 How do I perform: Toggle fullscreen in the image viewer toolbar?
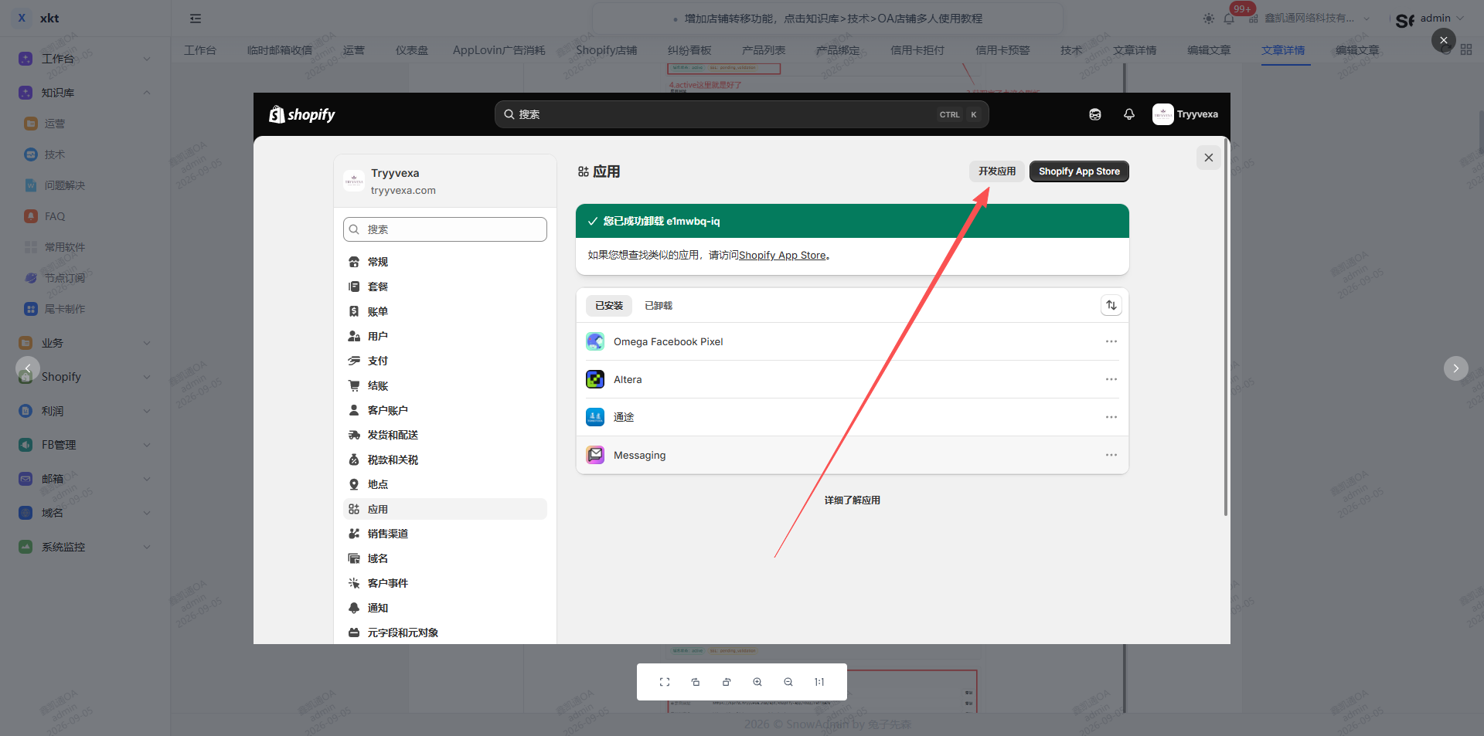665,682
